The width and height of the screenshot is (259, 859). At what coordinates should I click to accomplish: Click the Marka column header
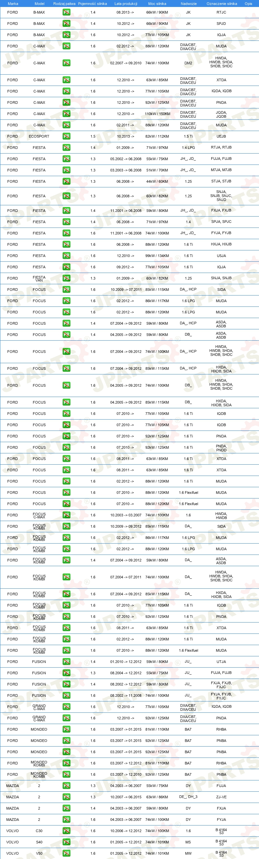tap(13, 4)
